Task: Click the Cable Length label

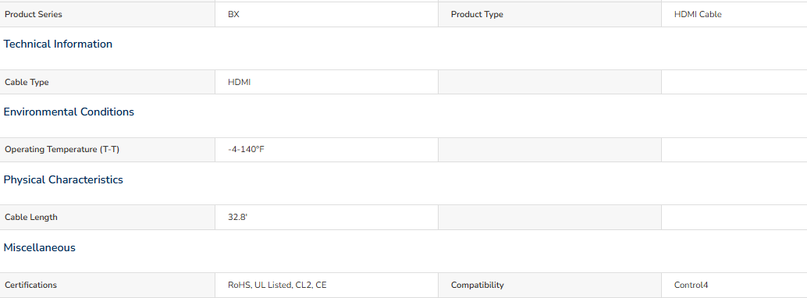Action: tap(31, 217)
